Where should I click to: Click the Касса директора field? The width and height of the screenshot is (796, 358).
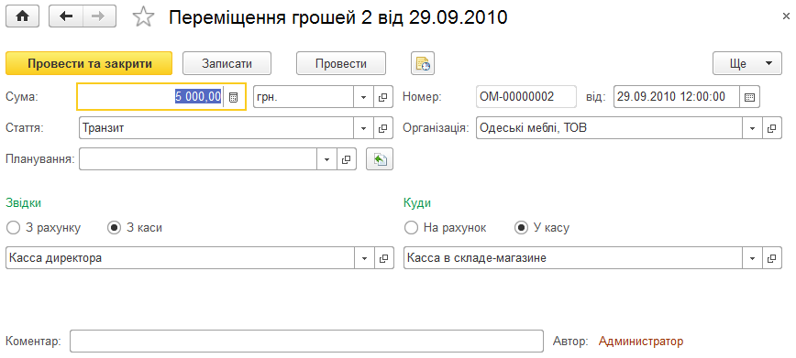181,258
